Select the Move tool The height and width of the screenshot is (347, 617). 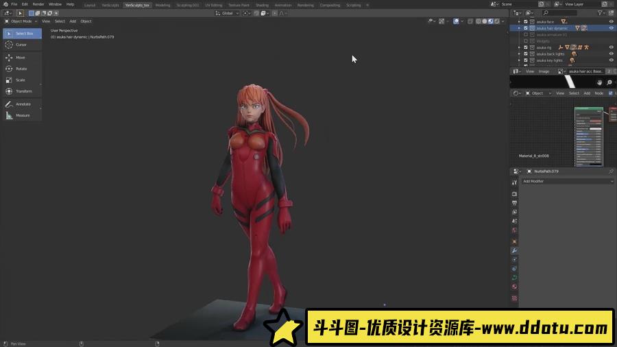click(21, 58)
